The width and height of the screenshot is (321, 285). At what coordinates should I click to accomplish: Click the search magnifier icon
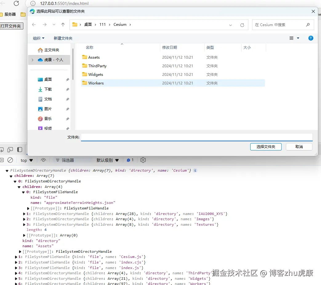(x=308, y=25)
